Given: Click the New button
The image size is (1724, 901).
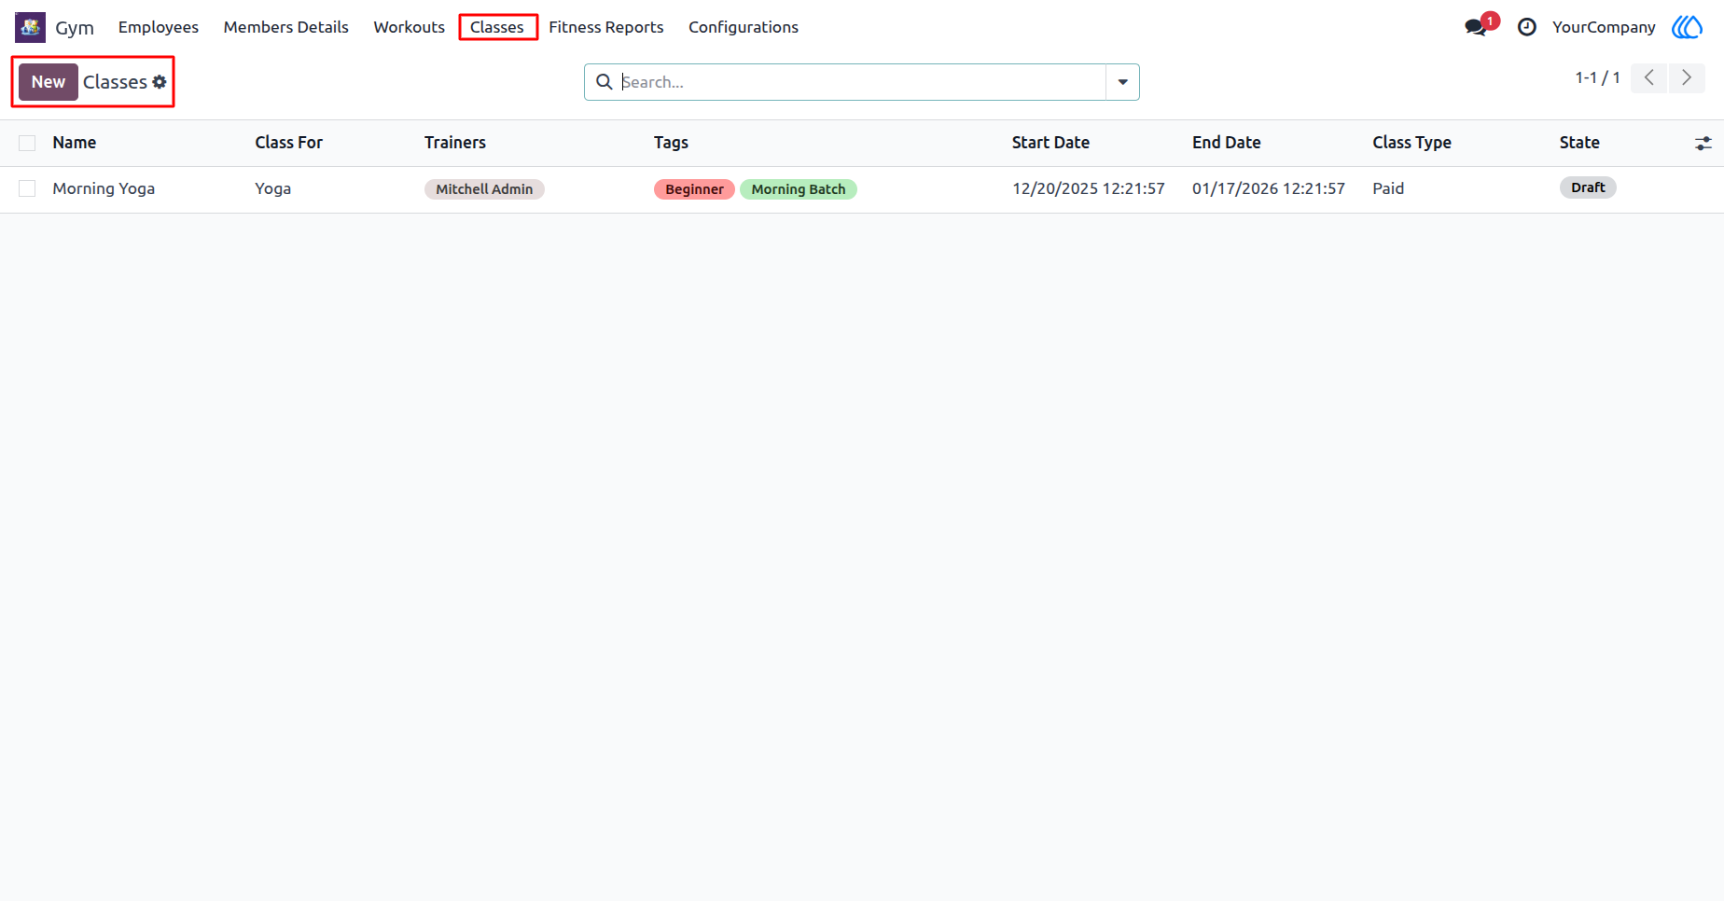Looking at the screenshot, I should (49, 82).
